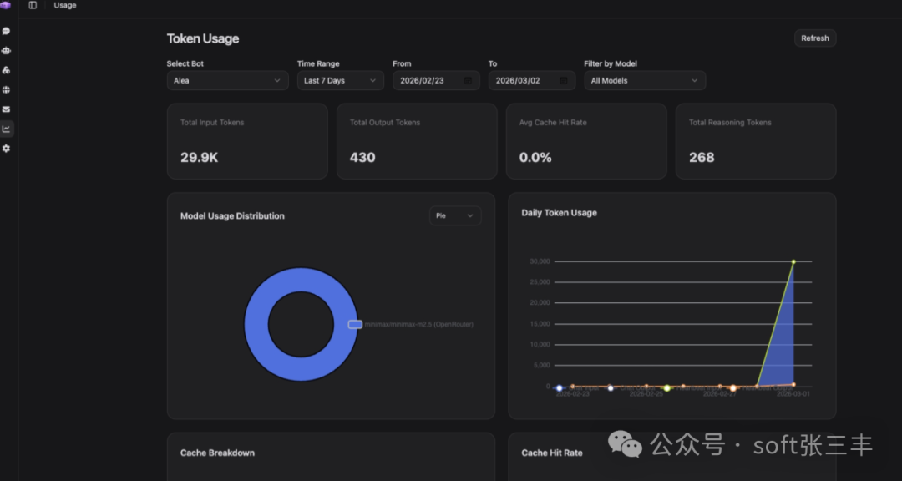Expand the Select Bot dropdown showing Alea
This screenshot has width=902, height=481.
click(x=227, y=81)
